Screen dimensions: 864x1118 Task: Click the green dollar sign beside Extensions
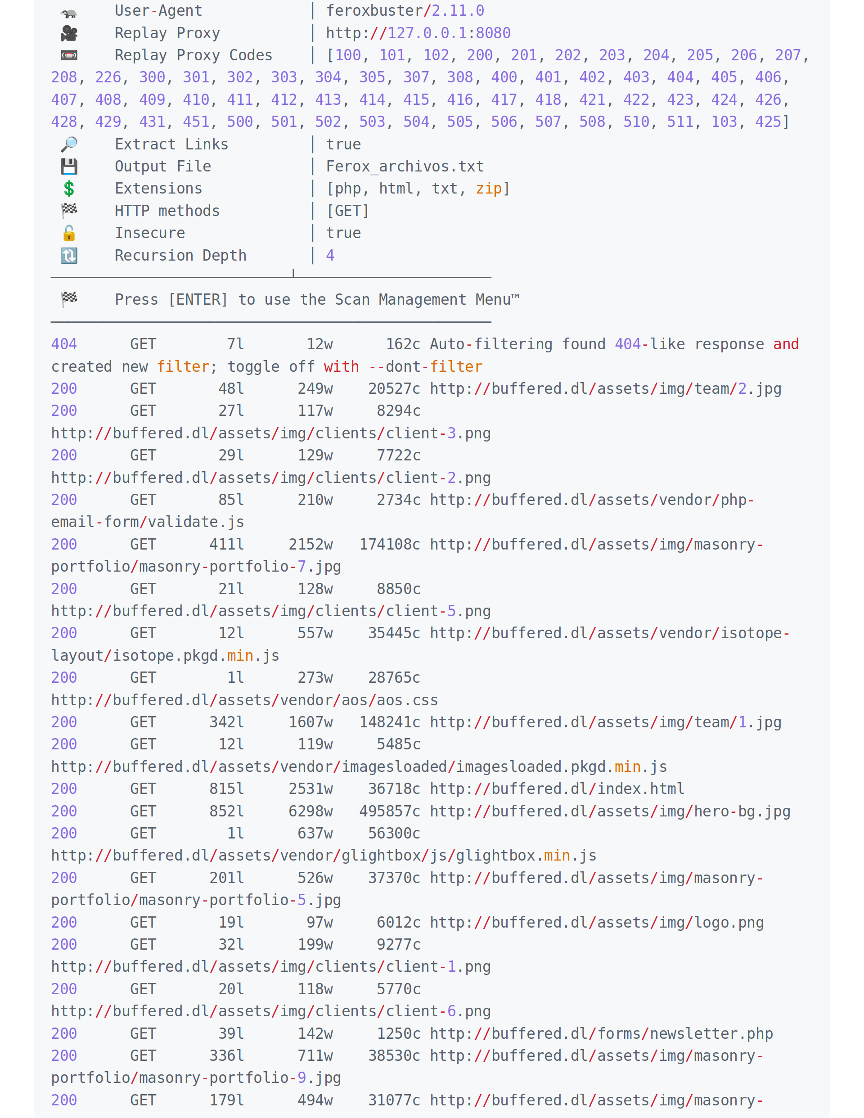[x=68, y=189]
